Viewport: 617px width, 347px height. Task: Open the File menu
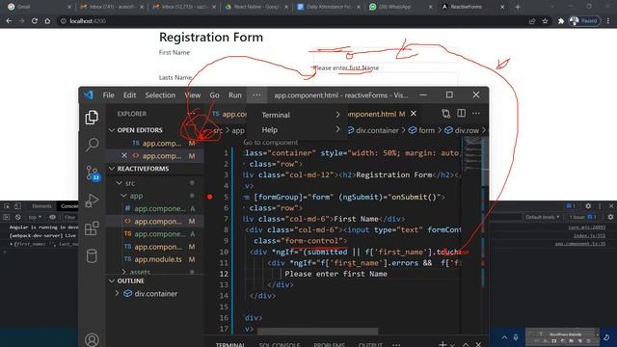click(108, 95)
